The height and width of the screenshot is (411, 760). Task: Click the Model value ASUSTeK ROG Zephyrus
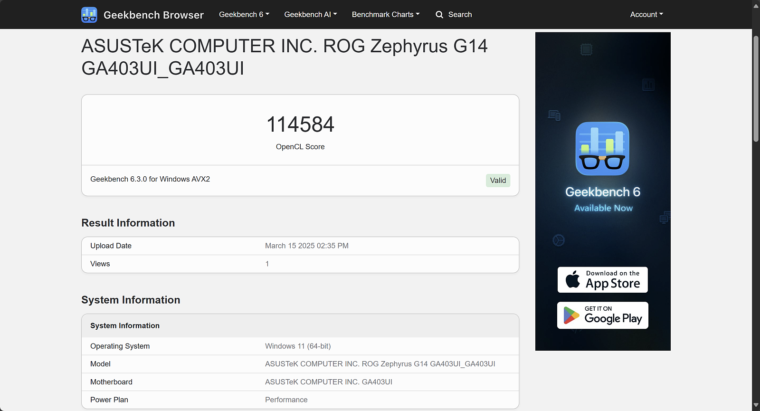tap(380, 364)
